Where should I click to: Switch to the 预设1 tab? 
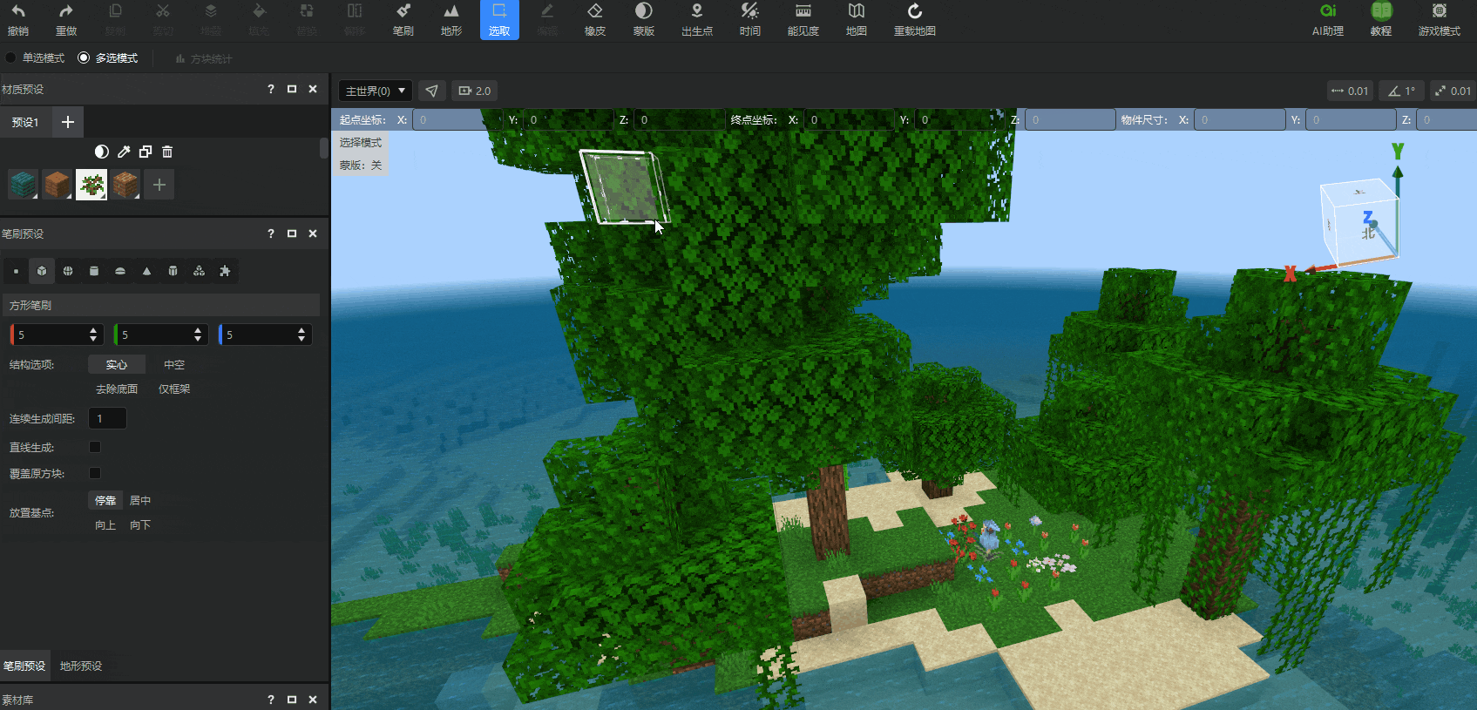click(x=25, y=122)
